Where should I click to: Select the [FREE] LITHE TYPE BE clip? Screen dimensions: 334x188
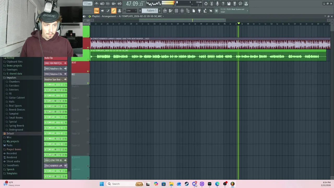point(56,160)
